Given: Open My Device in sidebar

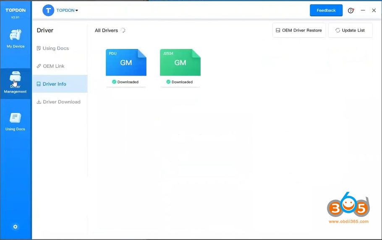Looking at the screenshot, I should [x=16, y=39].
